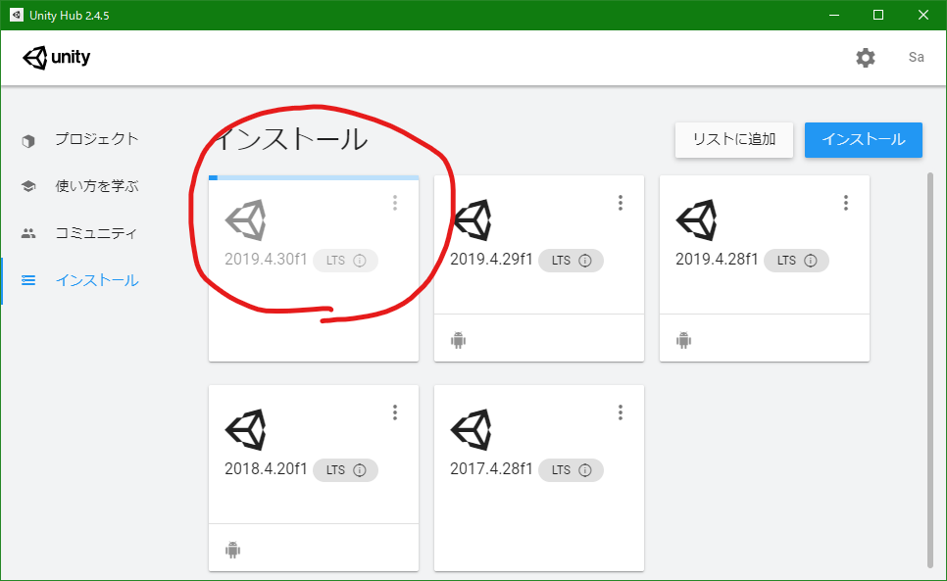Click the Android module icon on 2019.4.29f1
The width and height of the screenshot is (947, 581).
pyautogui.click(x=459, y=340)
